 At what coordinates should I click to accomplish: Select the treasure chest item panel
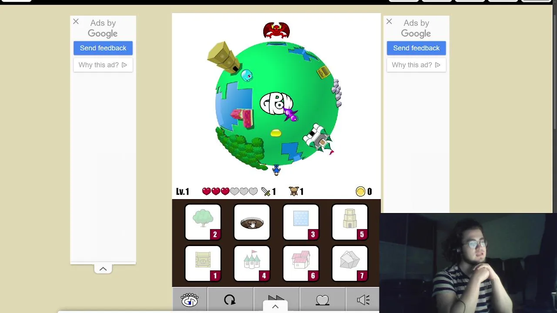tap(203, 263)
